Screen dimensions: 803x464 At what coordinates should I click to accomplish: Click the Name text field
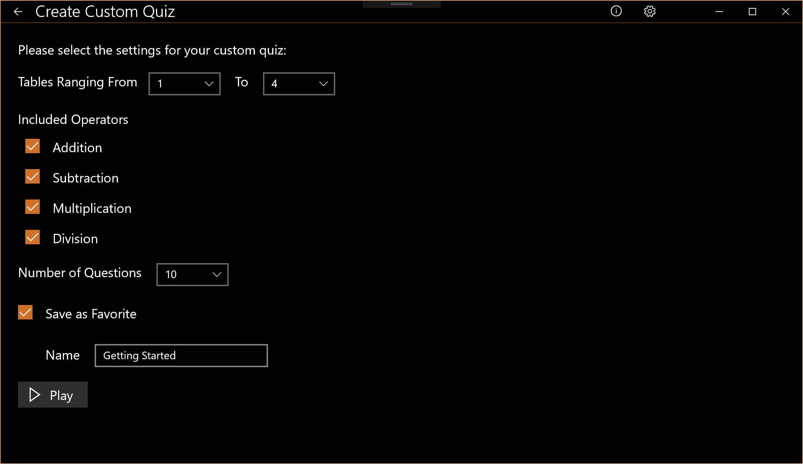tap(181, 356)
